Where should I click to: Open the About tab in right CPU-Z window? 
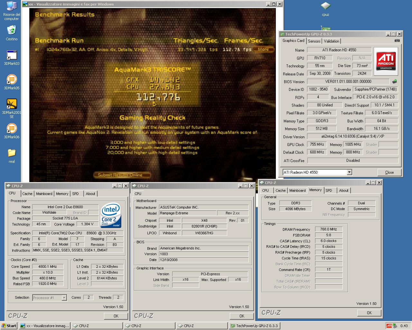pos(344,190)
